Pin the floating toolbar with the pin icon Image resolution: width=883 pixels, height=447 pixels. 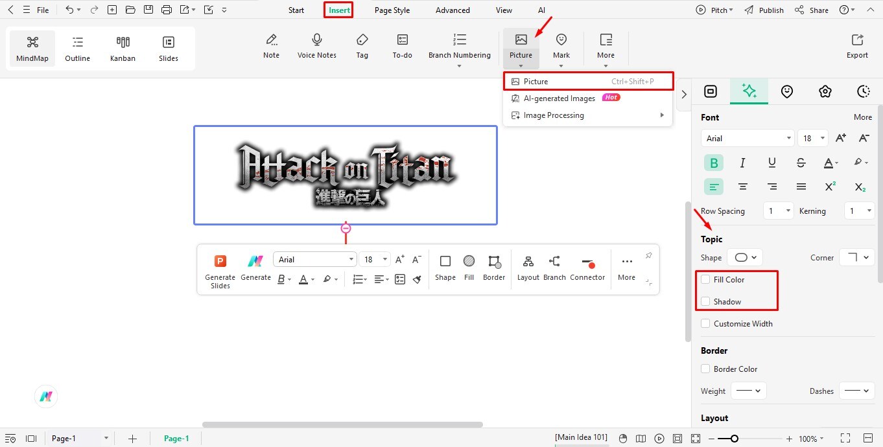(648, 256)
